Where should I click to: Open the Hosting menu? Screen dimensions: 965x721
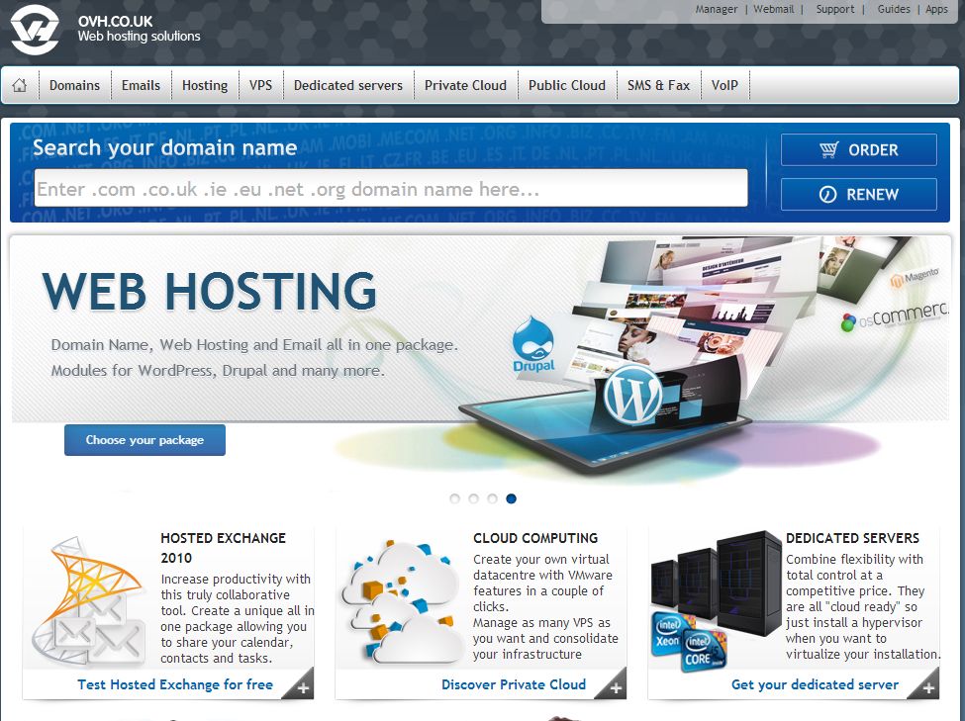click(205, 85)
